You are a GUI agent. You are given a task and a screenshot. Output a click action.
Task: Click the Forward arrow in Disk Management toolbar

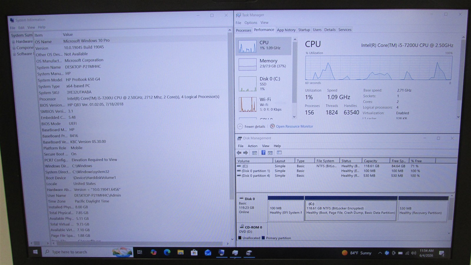246,153
